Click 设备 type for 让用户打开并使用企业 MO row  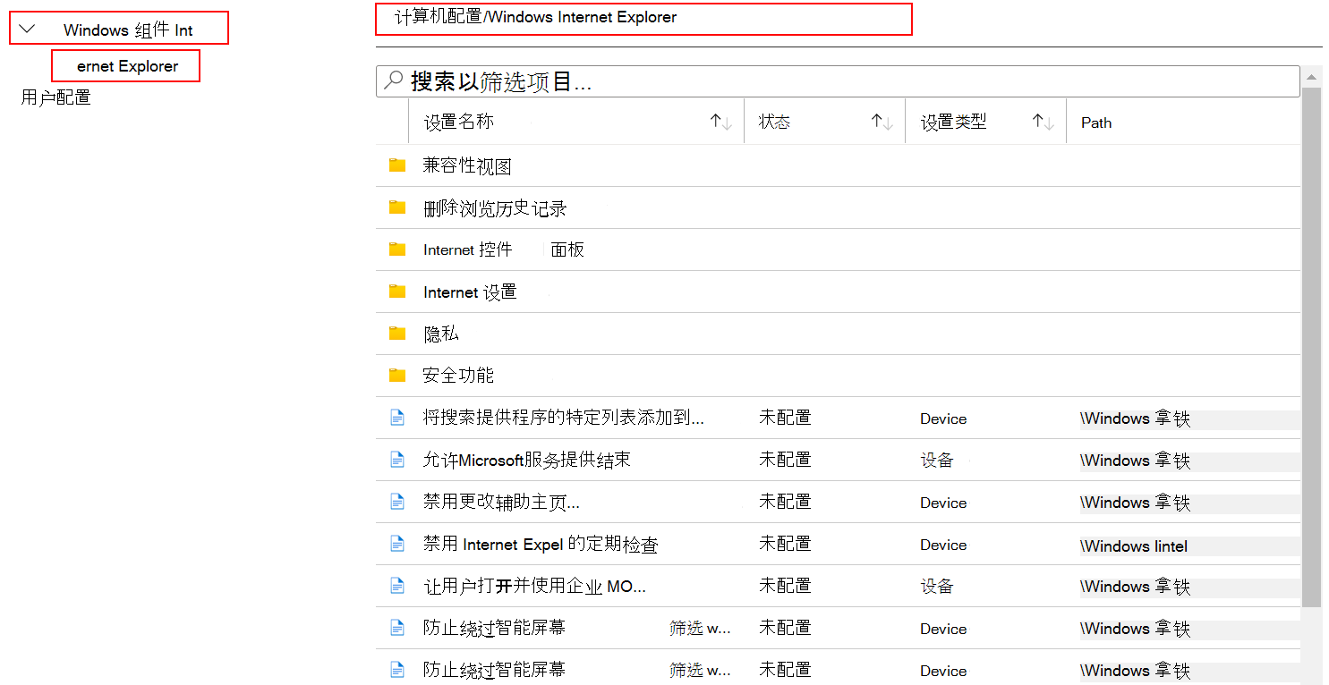click(x=937, y=586)
